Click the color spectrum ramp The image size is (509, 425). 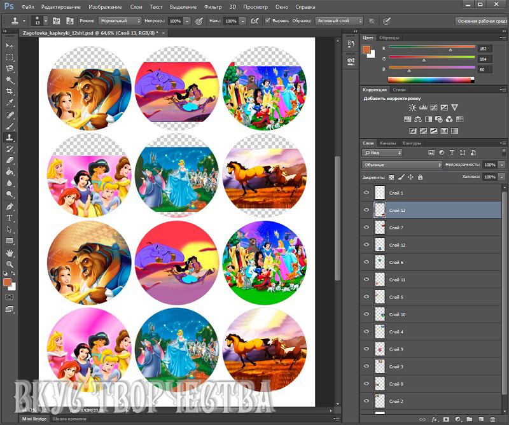431,80
